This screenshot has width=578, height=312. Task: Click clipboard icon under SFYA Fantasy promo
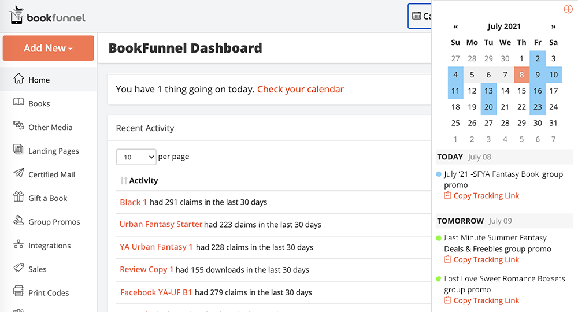tap(447, 195)
